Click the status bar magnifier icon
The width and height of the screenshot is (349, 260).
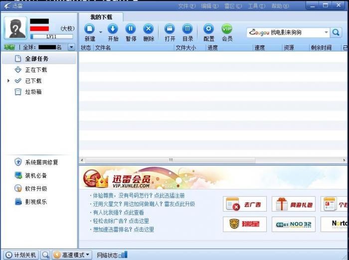45,255
